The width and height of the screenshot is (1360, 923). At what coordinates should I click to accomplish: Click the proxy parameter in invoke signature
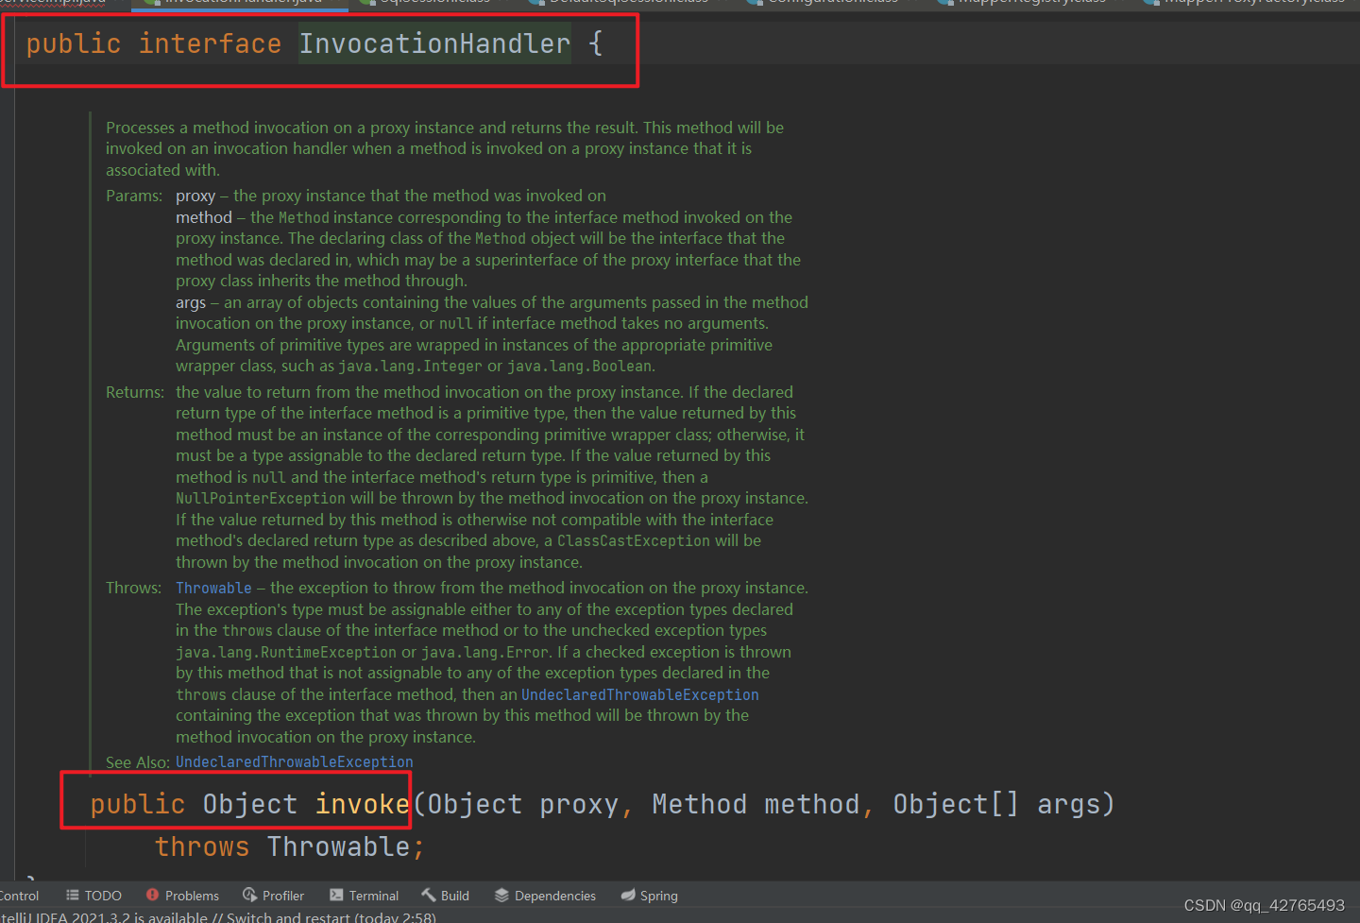(x=578, y=804)
